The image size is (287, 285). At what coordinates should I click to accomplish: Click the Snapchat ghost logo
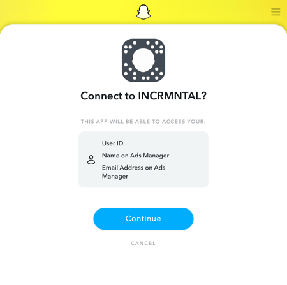click(x=143, y=12)
